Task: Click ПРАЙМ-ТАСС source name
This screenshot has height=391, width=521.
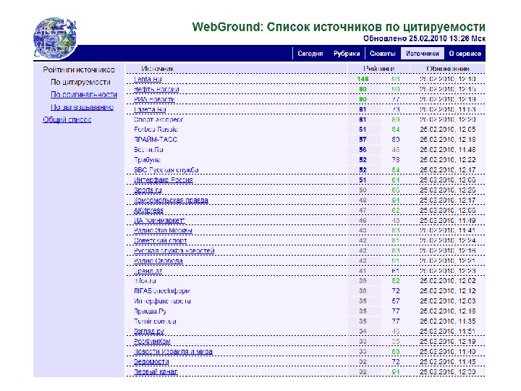Action: click(156, 139)
